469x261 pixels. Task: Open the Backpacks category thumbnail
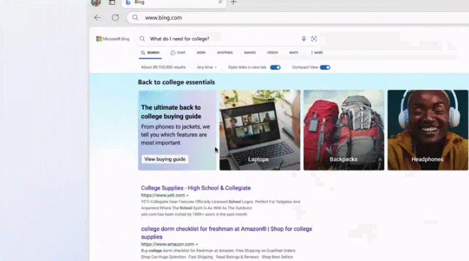[x=344, y=130]
